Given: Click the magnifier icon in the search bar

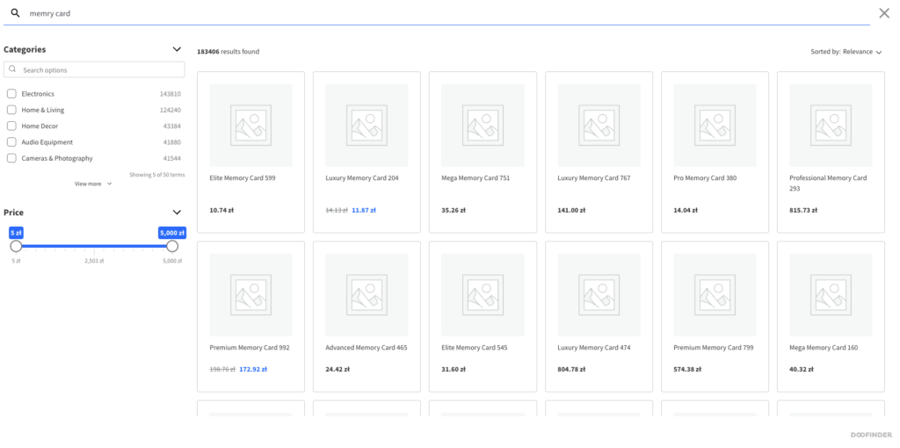Looking at the screenshot, I should pos(16,12).
